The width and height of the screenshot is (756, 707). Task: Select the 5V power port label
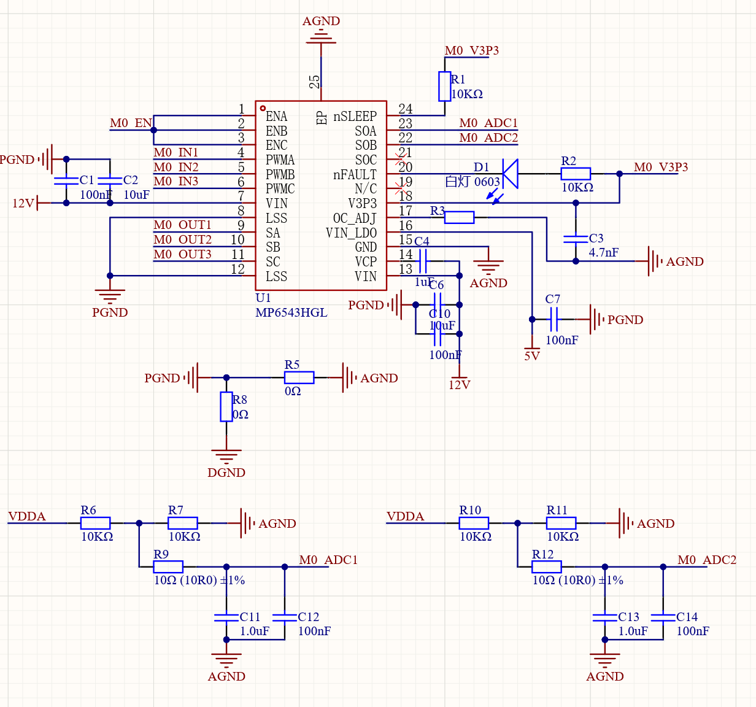coord(532,356)
